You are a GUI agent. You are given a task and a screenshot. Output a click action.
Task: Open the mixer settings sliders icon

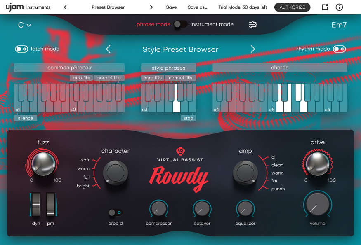(x=253, y=24)
